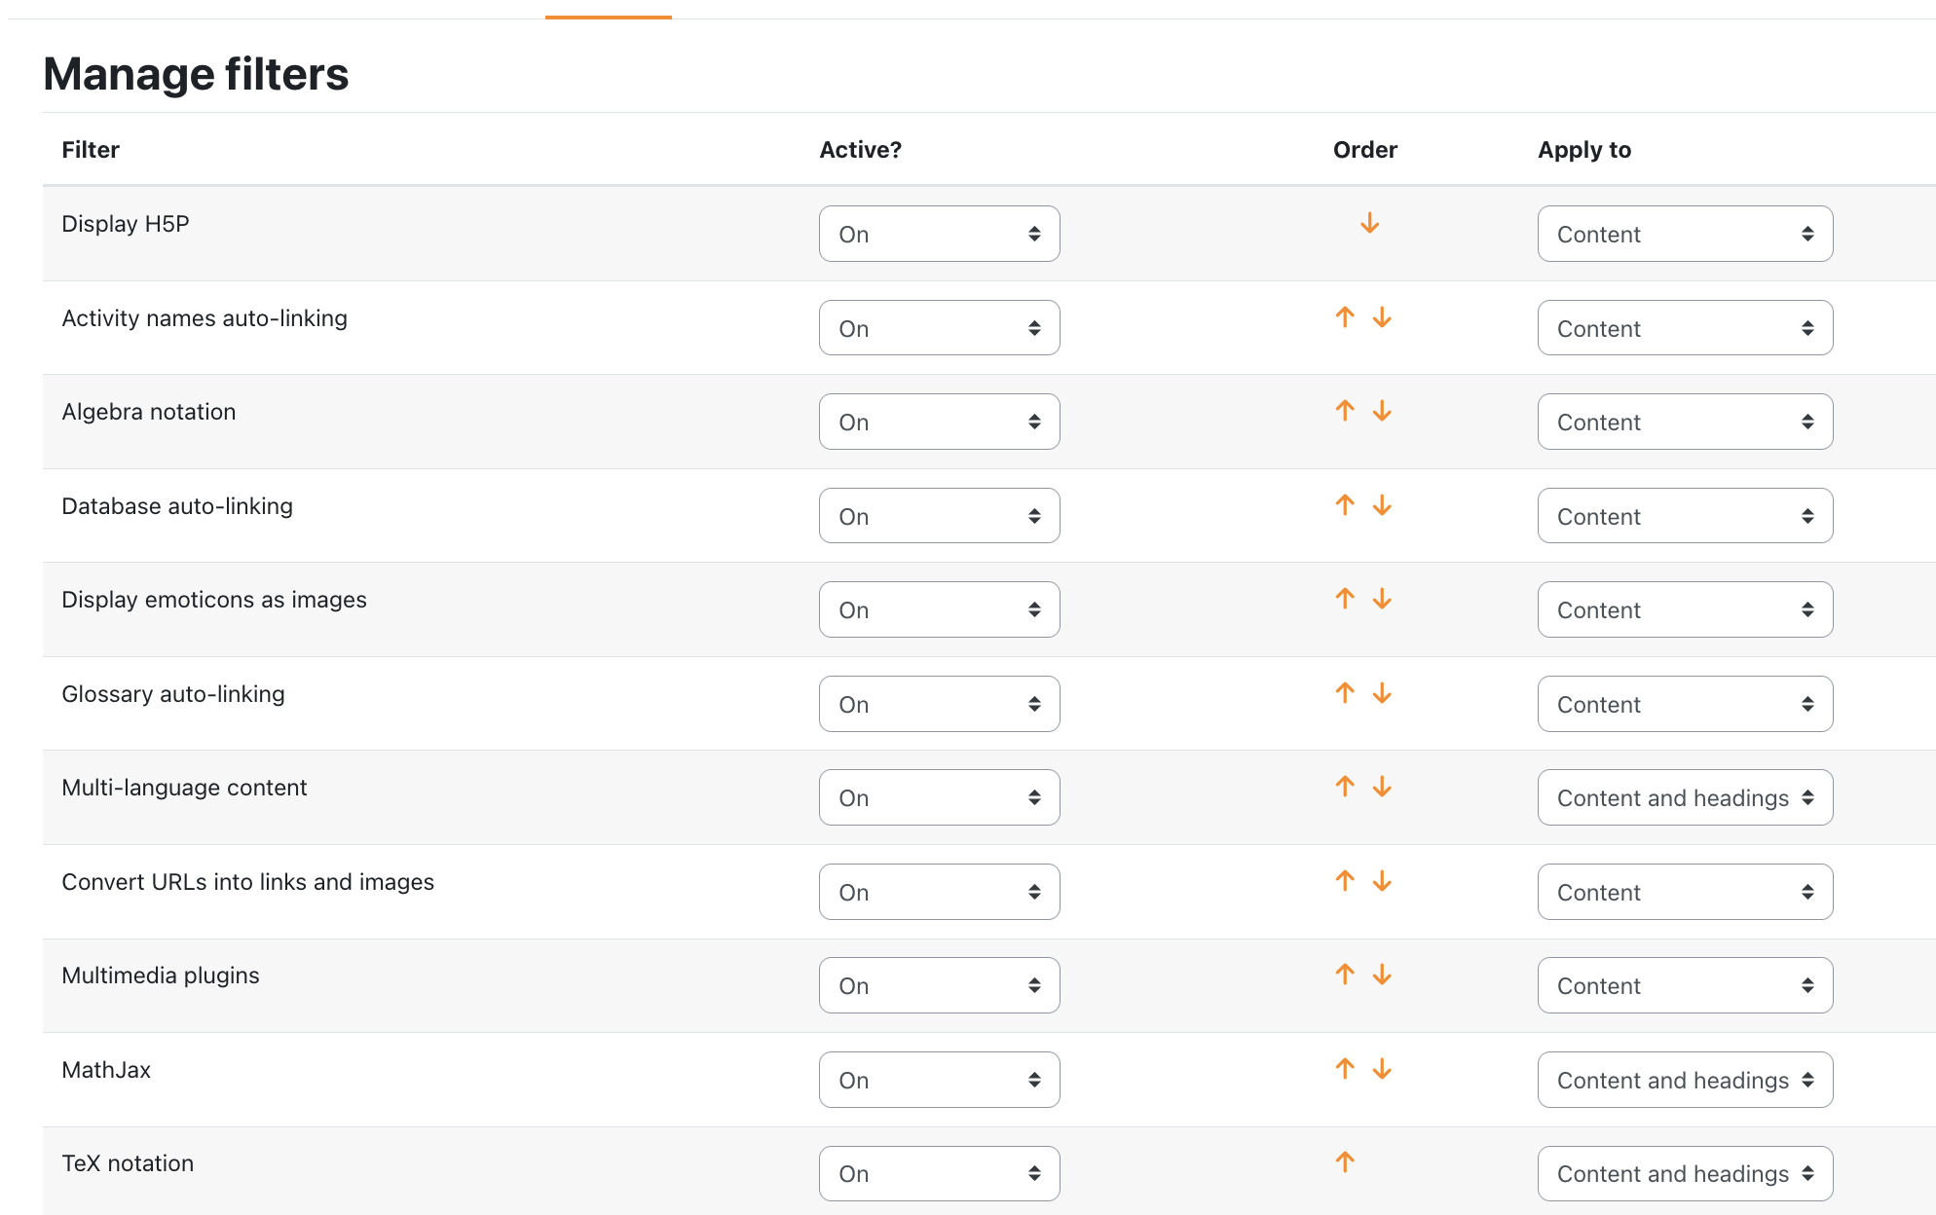
Task: Move Multimedia plugins down
Action: coord(1382,975)
